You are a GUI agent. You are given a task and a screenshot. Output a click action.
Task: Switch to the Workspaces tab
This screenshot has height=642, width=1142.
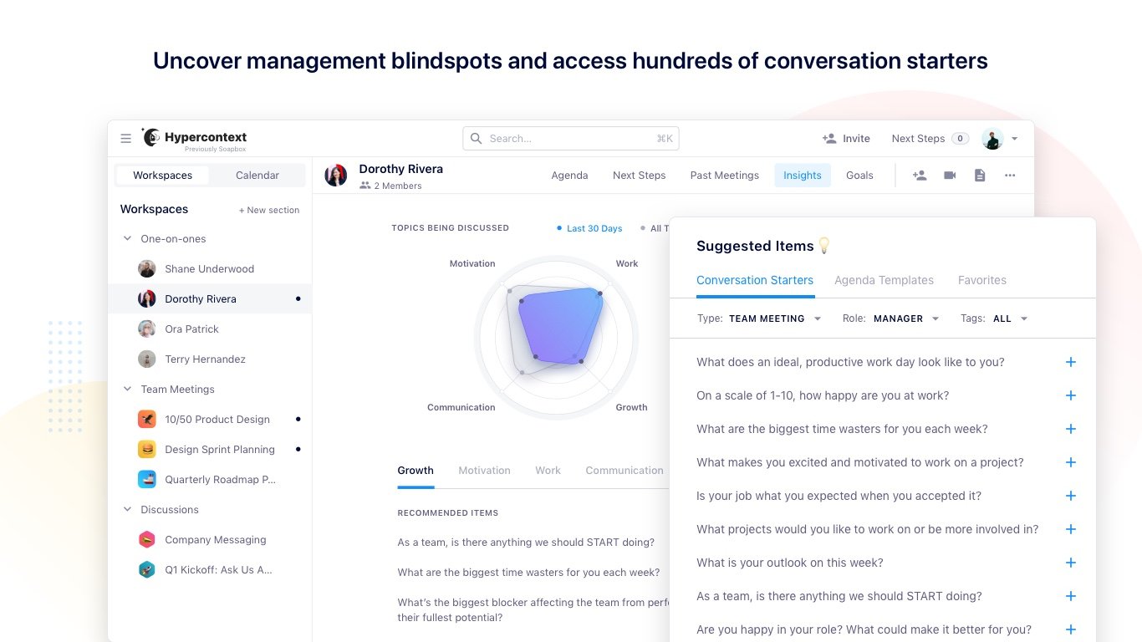(x=163, y=176)
